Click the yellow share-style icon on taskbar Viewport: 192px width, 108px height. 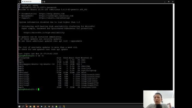(x=64, y=106)
